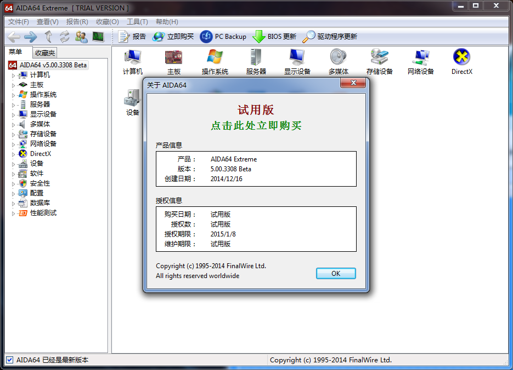This screenshot has width=513, height=370.
Task: Click the 点击此处立即购买 link
Action: (x=256, y=126)
